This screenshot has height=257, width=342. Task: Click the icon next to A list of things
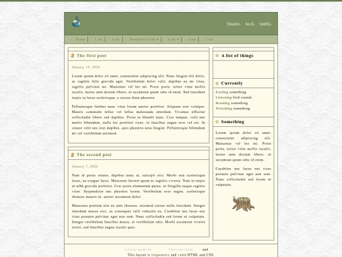[217, 56]
